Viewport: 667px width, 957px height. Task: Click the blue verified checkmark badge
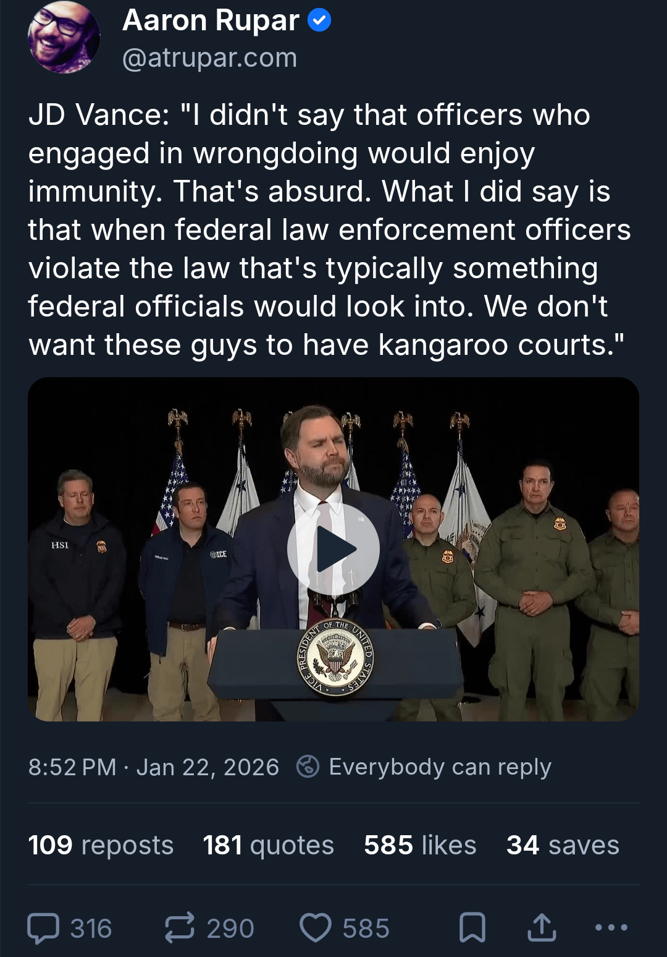(319, 21)
